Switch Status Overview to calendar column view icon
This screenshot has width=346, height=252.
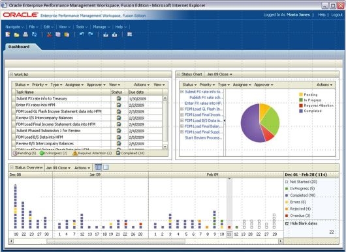(98, 167)
